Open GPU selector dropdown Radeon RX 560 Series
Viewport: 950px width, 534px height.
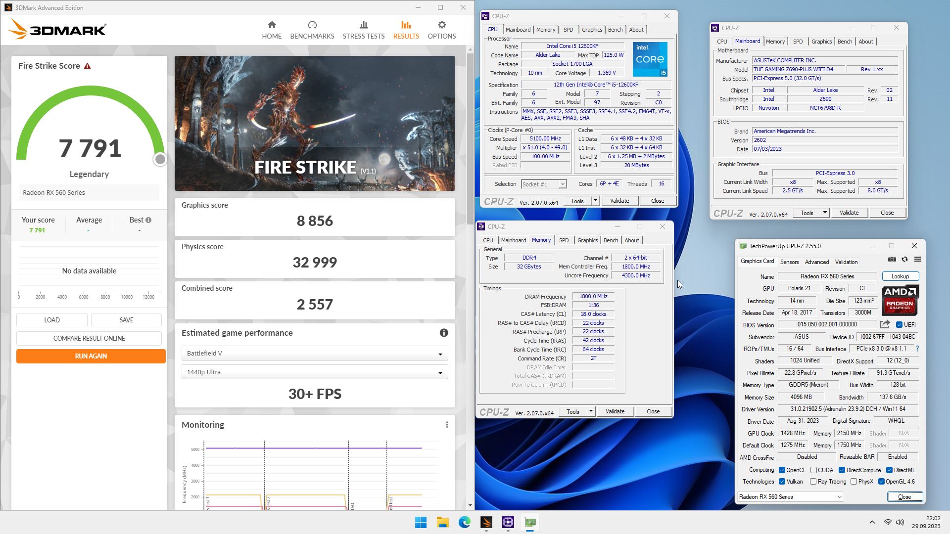click(x=790, y=497)
